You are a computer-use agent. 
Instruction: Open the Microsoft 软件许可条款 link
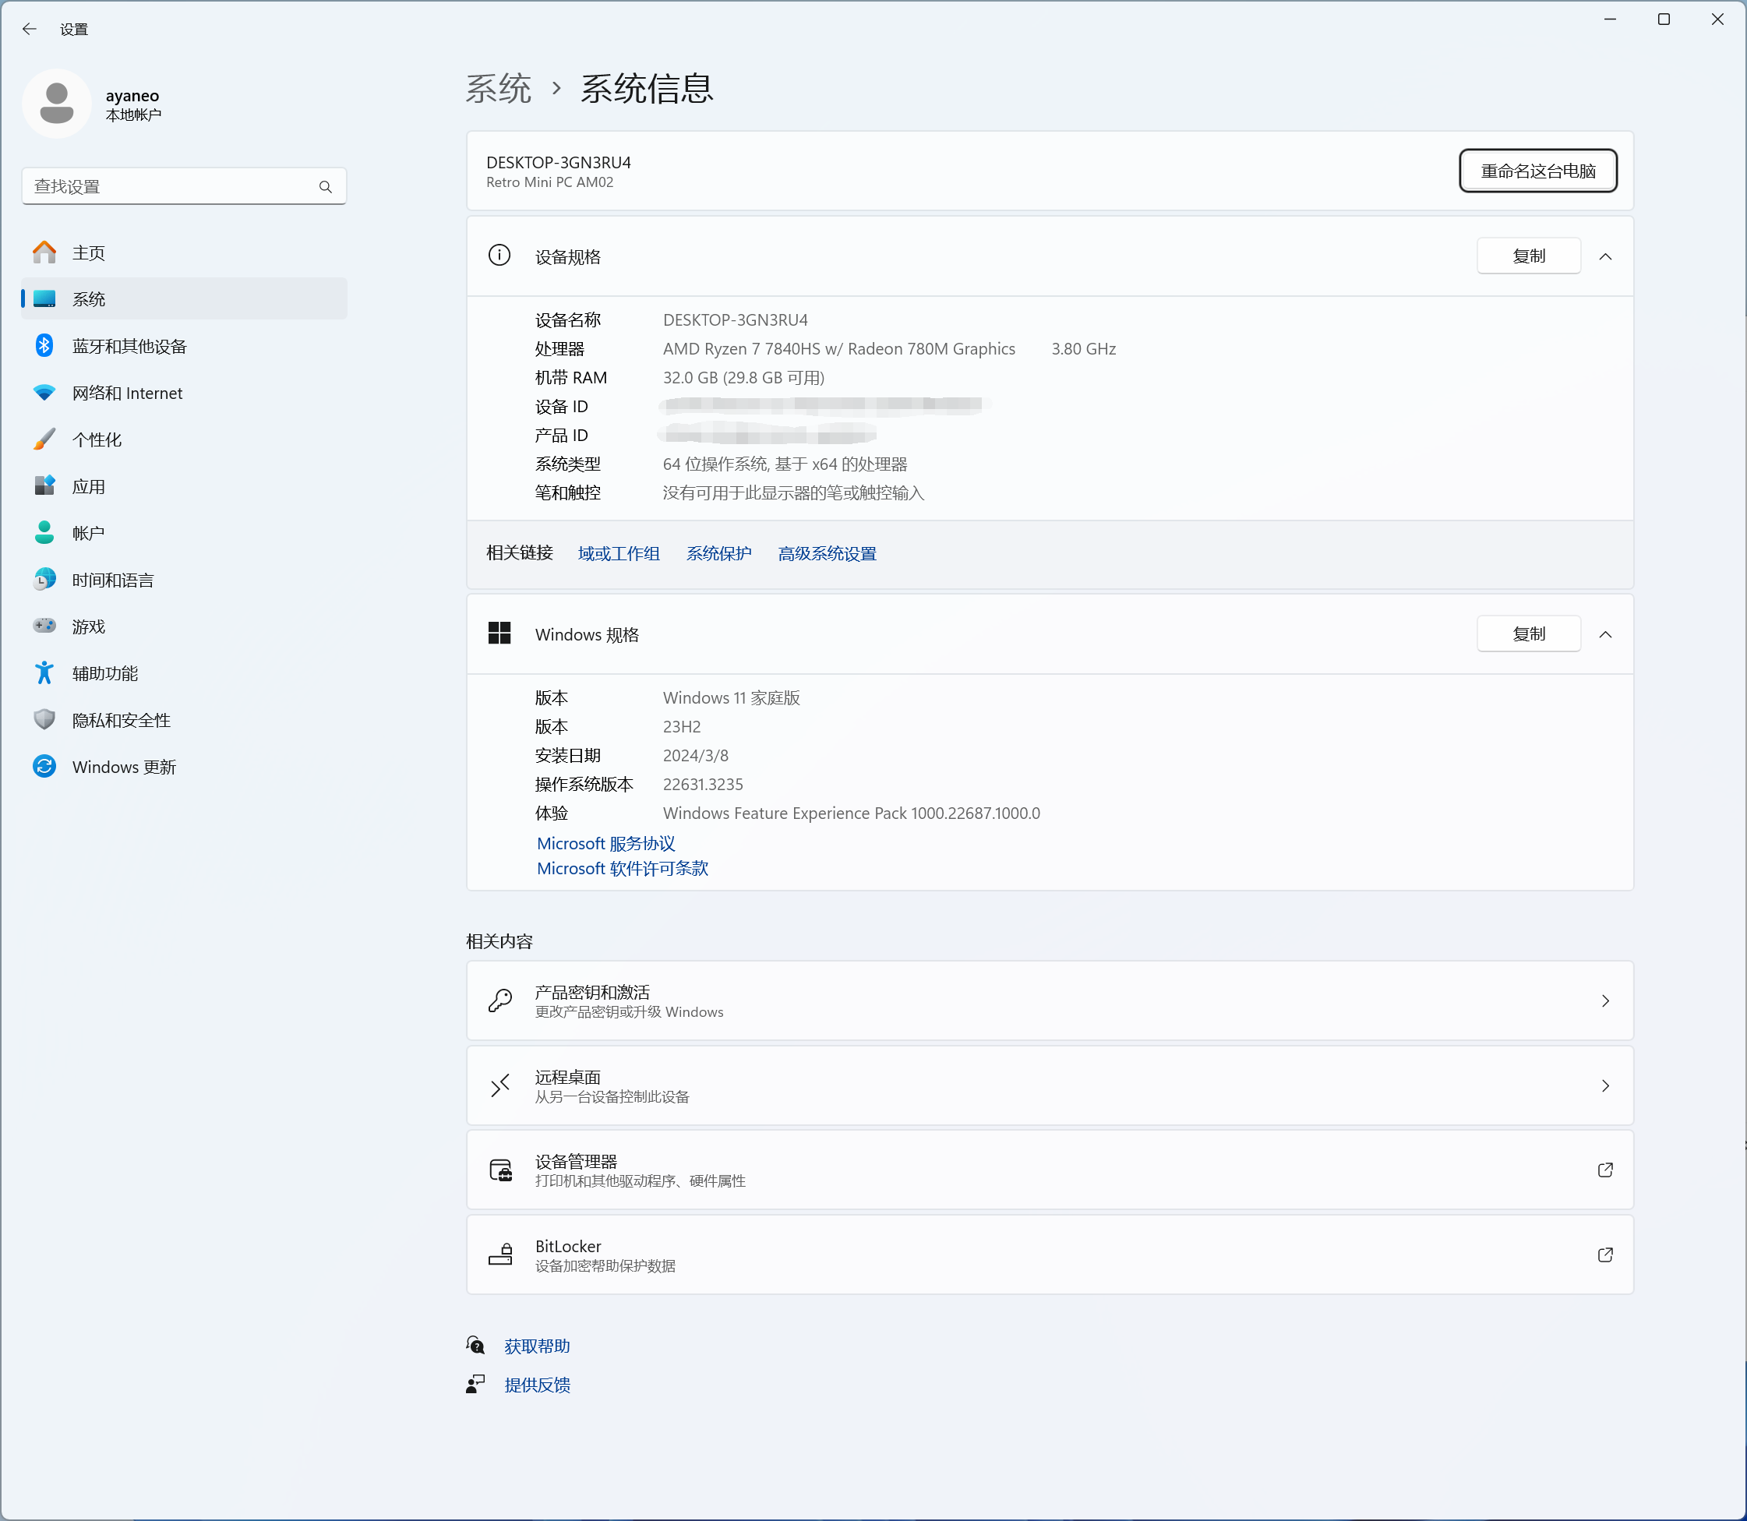tap(623, 867)
